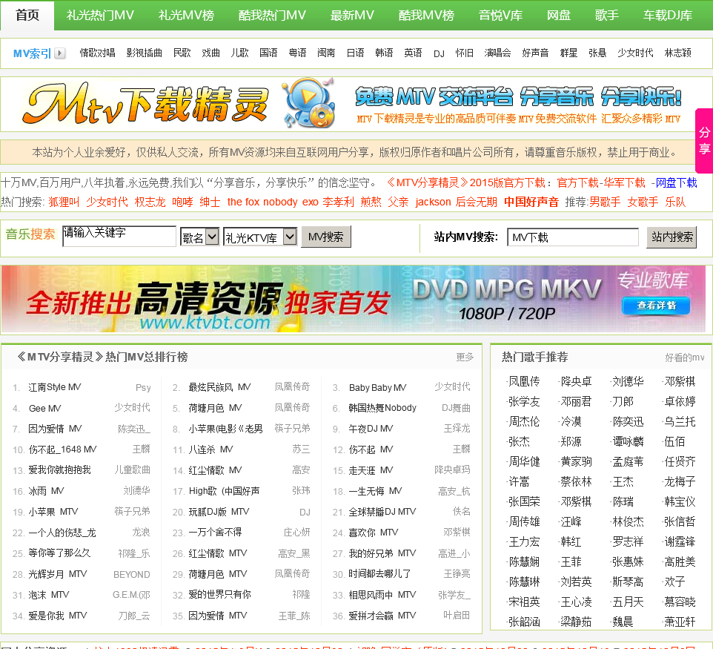Open 最炫民族风 MV ranking entry
Viewport: 713px width, 649px height.
pos(219,387)
